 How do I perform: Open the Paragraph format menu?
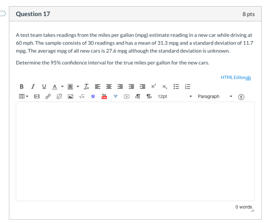tap(215, 97)
